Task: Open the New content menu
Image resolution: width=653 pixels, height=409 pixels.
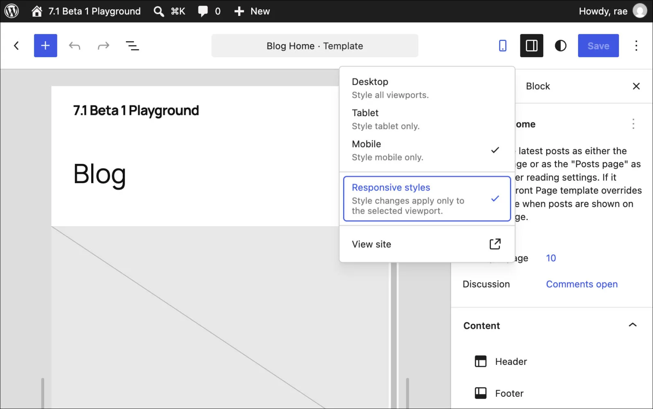Action: tap(252, 11)
